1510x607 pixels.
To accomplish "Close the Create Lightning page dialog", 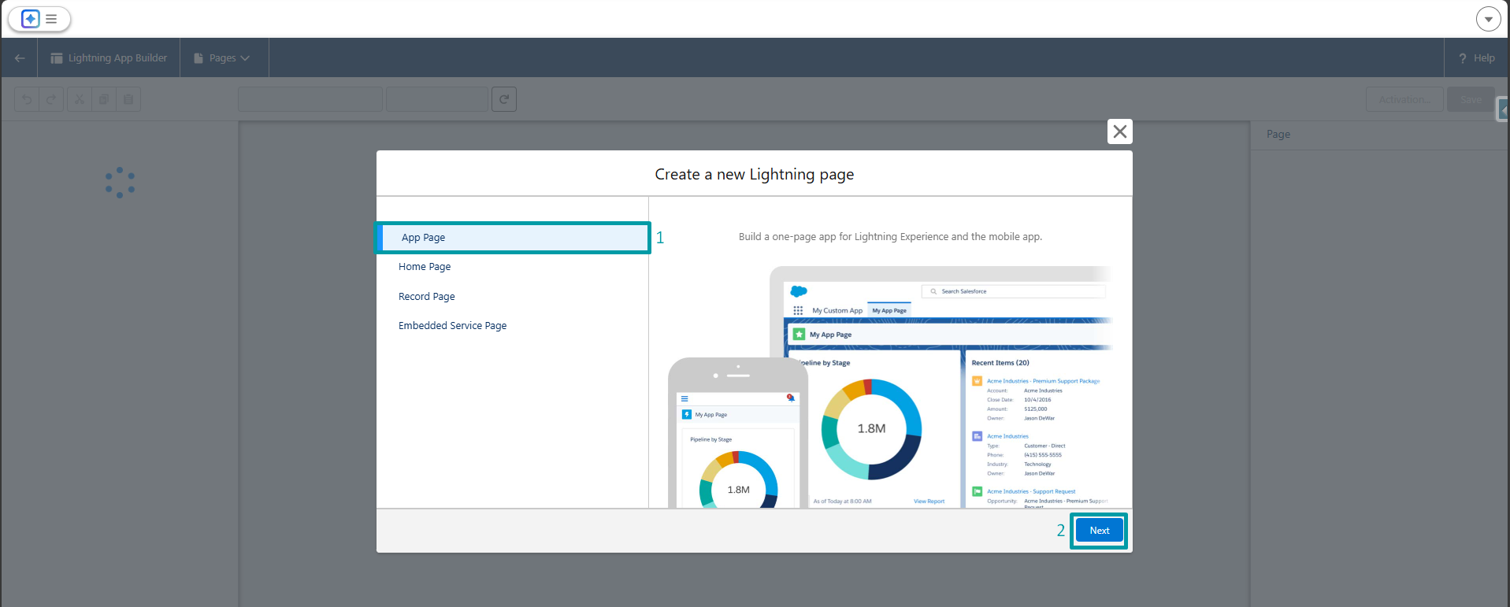I will click(x=1119, y=131).
